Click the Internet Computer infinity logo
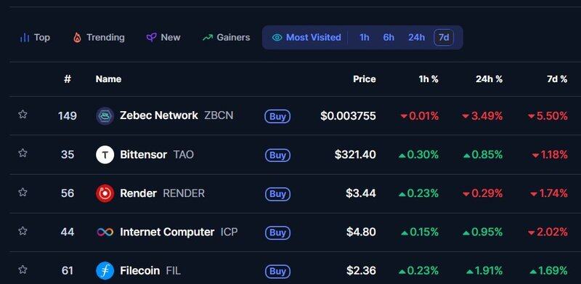 click(105, 232)
